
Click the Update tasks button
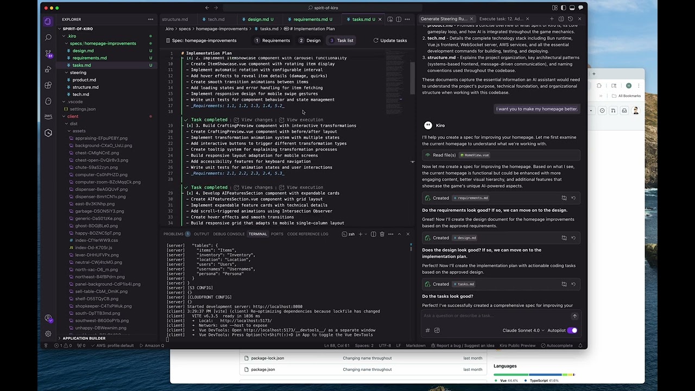point(390,40)
